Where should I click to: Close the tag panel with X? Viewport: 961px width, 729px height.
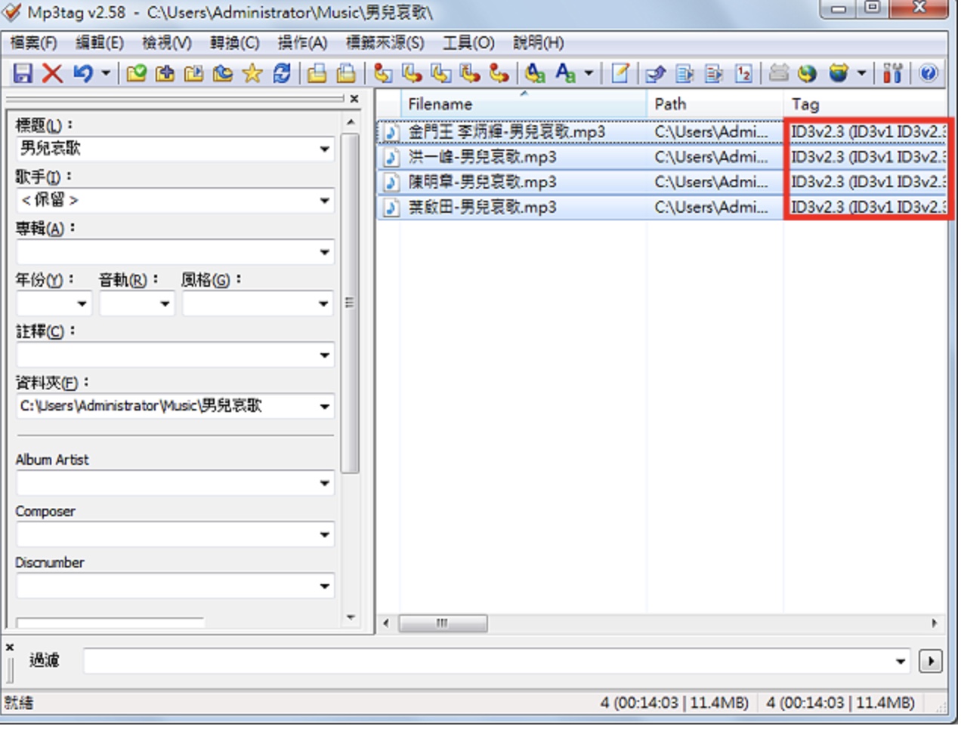[354, 99]
